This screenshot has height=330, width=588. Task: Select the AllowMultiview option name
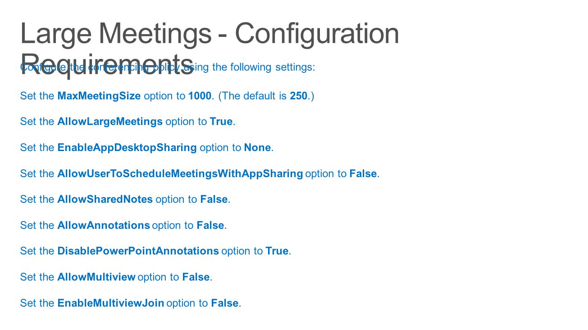(x=96, y=277)
